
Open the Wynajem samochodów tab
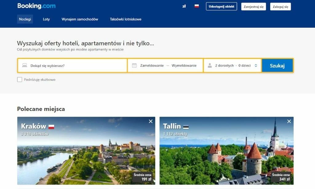[80, 19]
